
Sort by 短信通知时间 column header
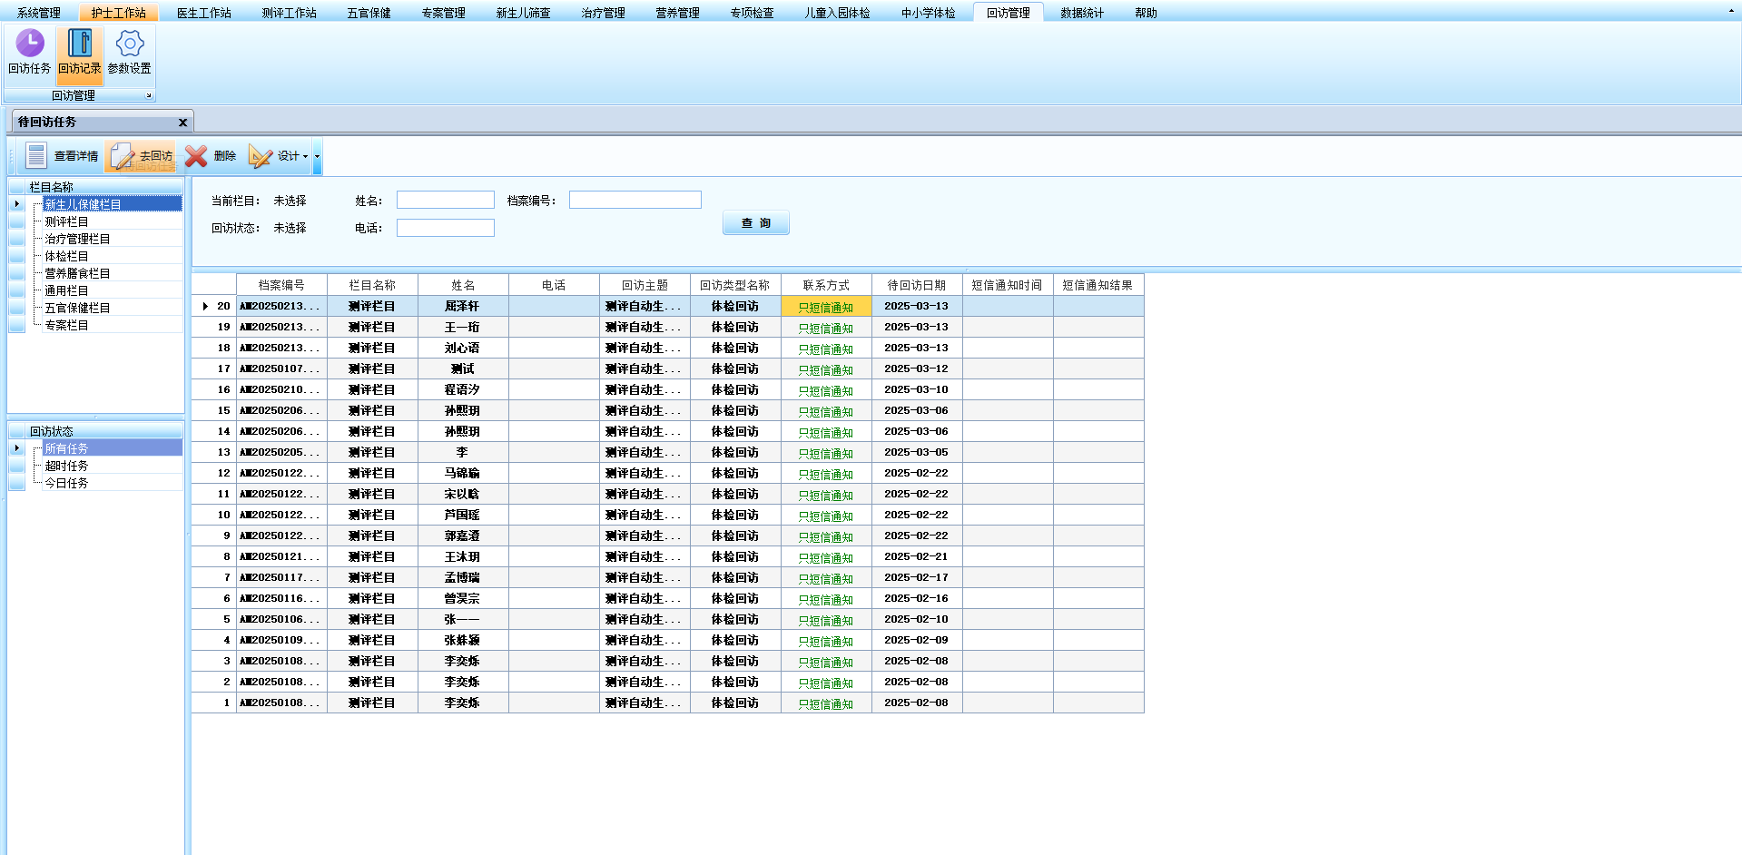point(1008,285)
